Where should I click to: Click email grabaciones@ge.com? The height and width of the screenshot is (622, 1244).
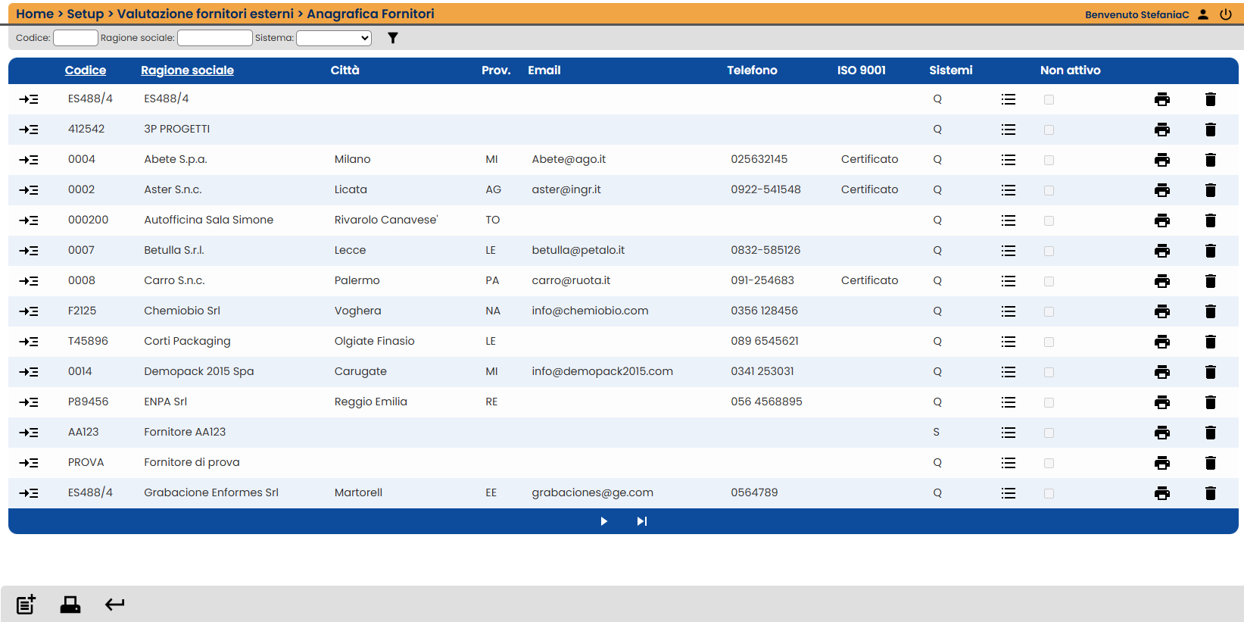[x=592, y=492]
